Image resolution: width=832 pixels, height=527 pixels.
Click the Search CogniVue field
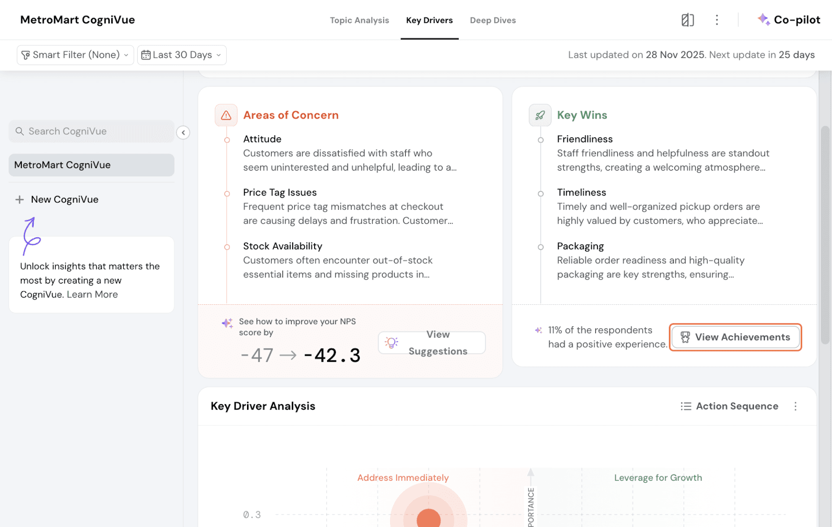click(x=92, y=132)
